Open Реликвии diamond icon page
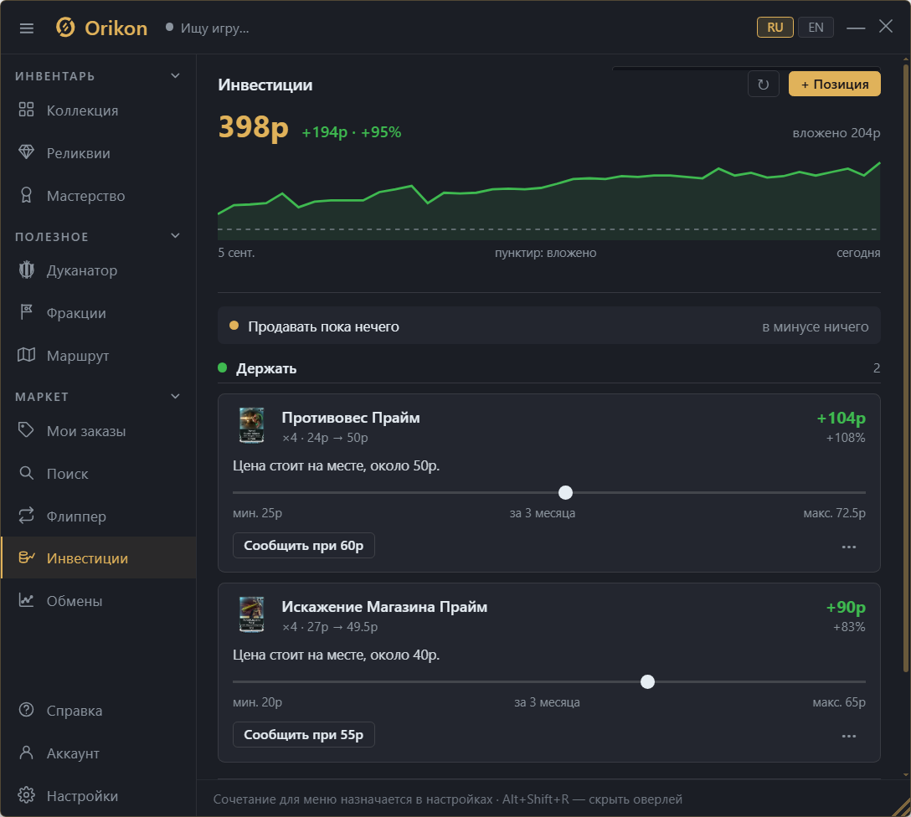911x817 pixels. 98,153
